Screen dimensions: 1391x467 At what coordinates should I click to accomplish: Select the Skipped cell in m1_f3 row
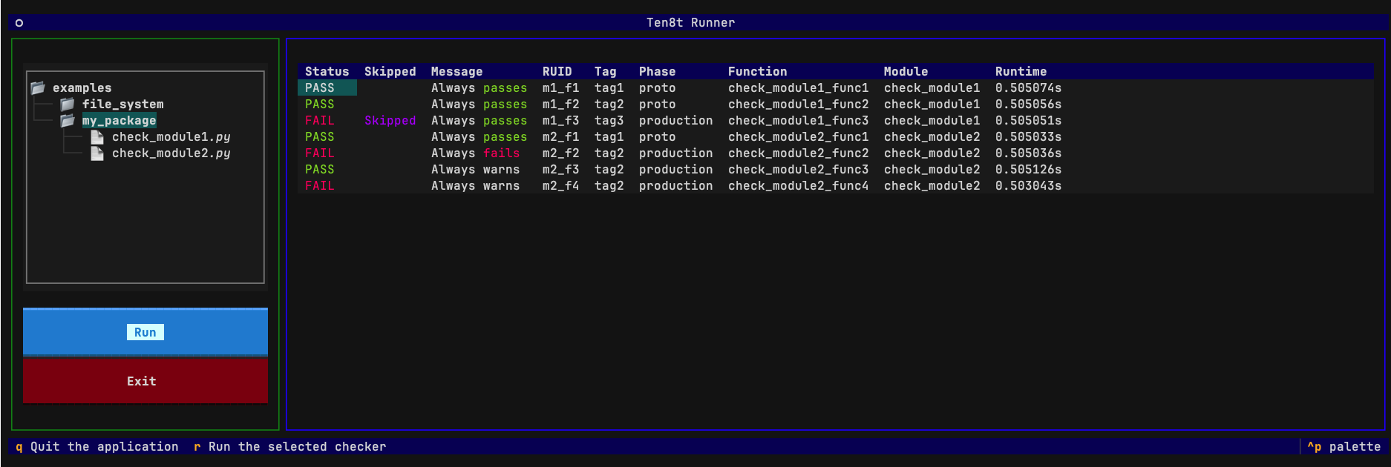click(x=390, y=121)
